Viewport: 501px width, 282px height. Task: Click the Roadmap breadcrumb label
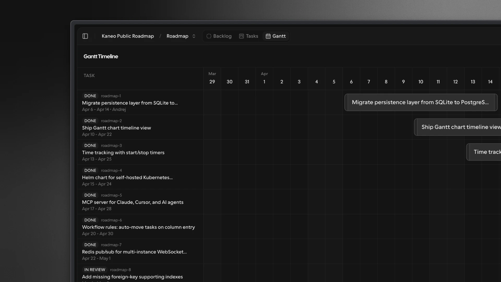click(177, 36)
